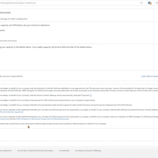Click the 90 days evaluation acknowledgement text
Screen dimensions: 158x158
pos(79,89)
